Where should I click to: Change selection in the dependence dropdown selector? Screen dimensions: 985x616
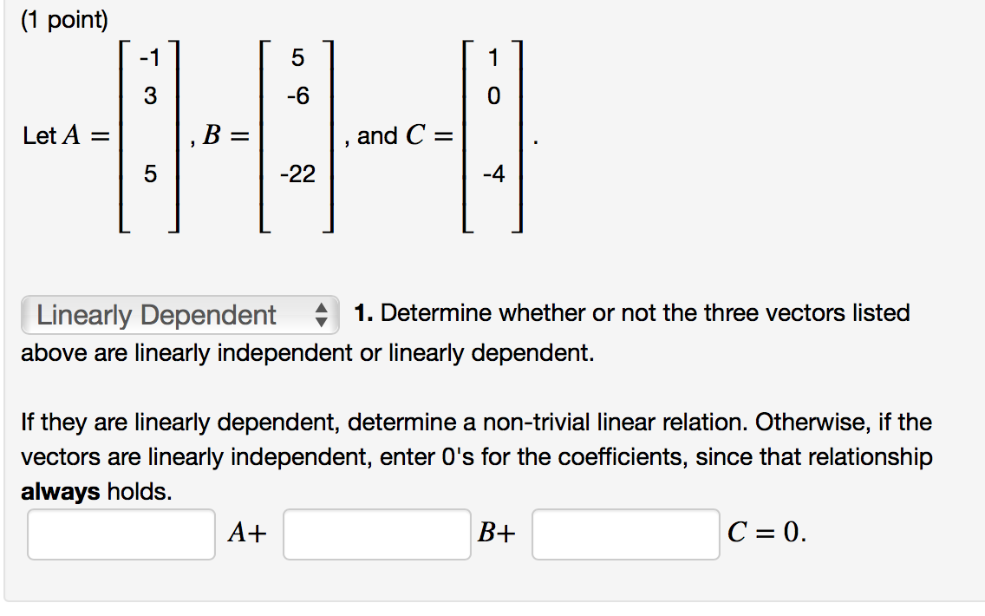click(x=180, y=315)
